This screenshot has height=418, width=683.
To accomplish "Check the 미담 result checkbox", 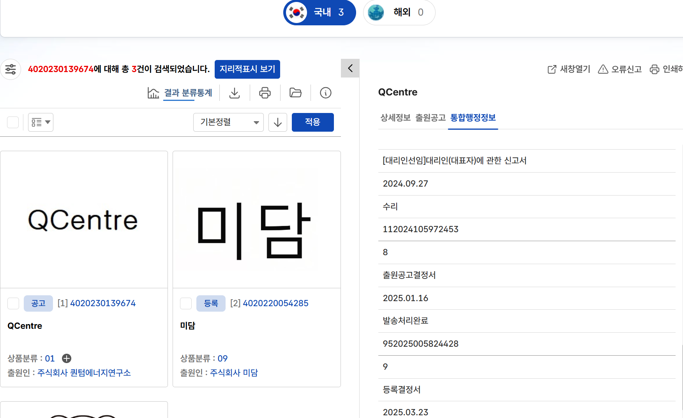I will (x=186, y=303).
